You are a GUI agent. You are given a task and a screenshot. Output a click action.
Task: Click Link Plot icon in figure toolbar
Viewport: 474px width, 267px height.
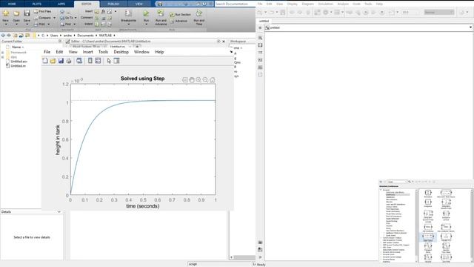tap(79, 61)
